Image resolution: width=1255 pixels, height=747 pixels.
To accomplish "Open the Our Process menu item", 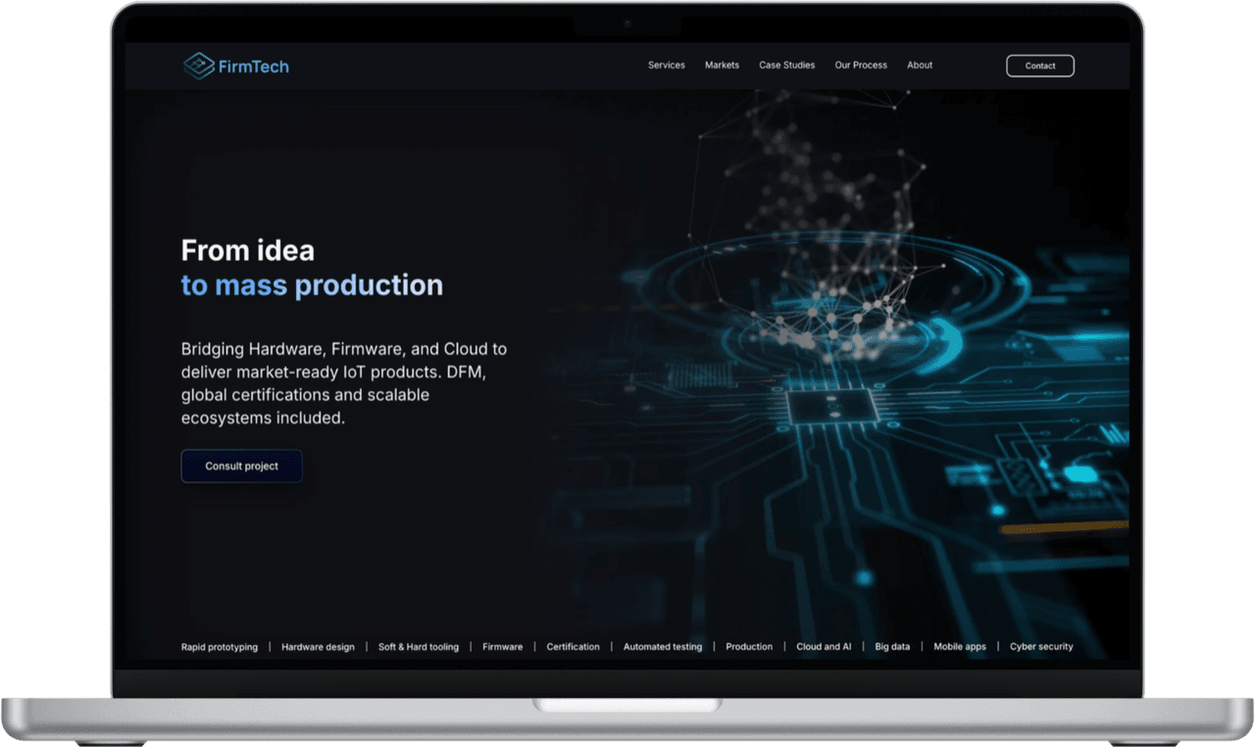I will [861, 66].
